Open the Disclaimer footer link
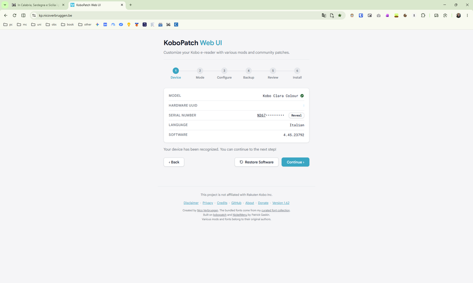 click(x=191, y=203)
